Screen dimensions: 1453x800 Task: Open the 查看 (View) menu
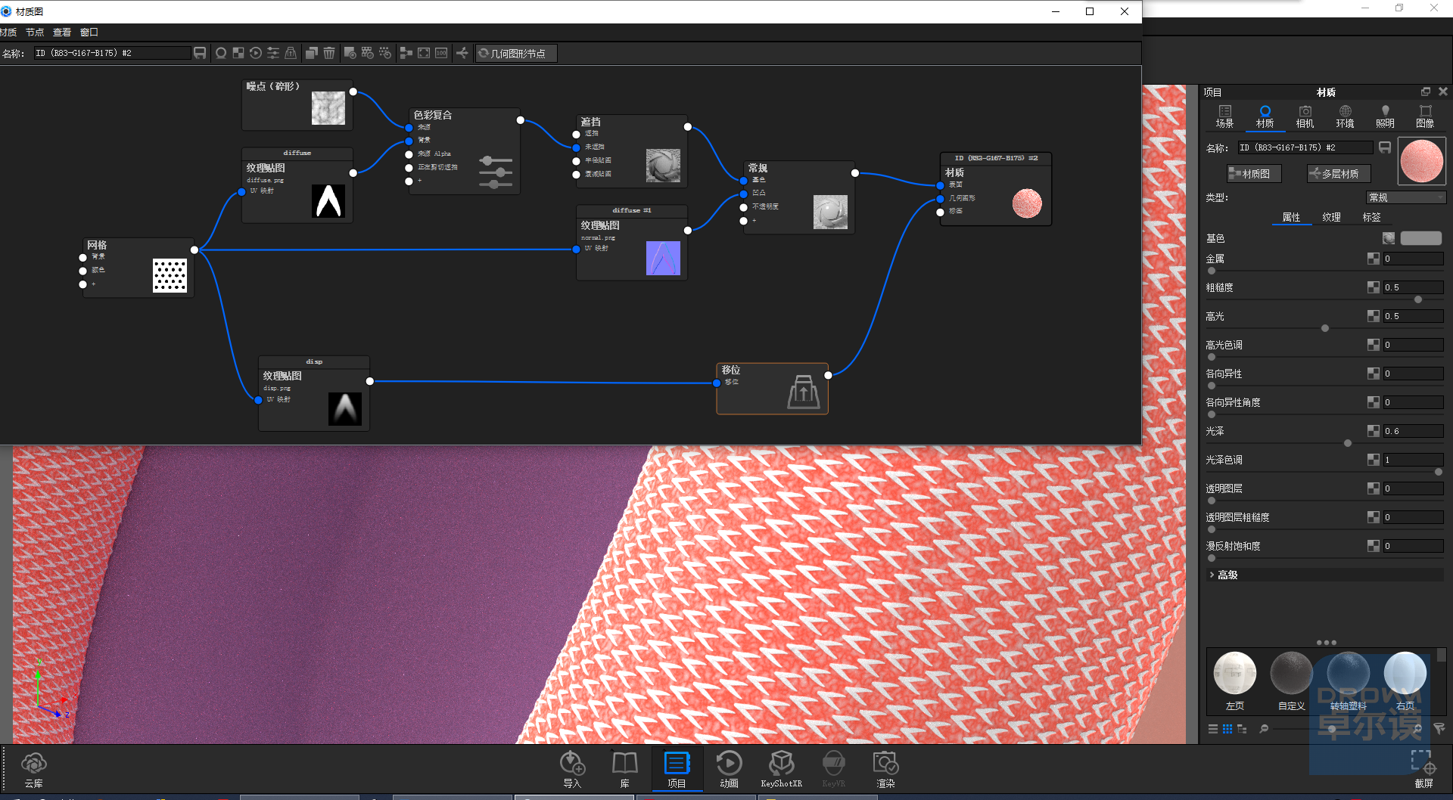[x=62, y=32]
